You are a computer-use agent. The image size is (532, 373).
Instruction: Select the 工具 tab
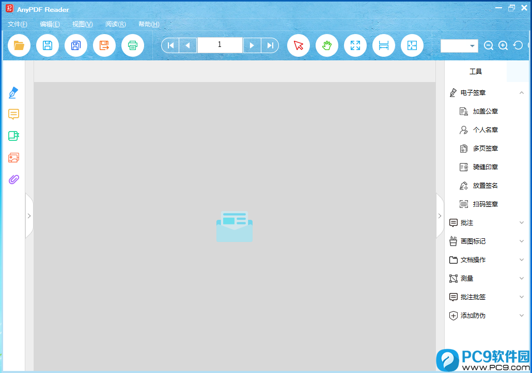tap(476, 72)
